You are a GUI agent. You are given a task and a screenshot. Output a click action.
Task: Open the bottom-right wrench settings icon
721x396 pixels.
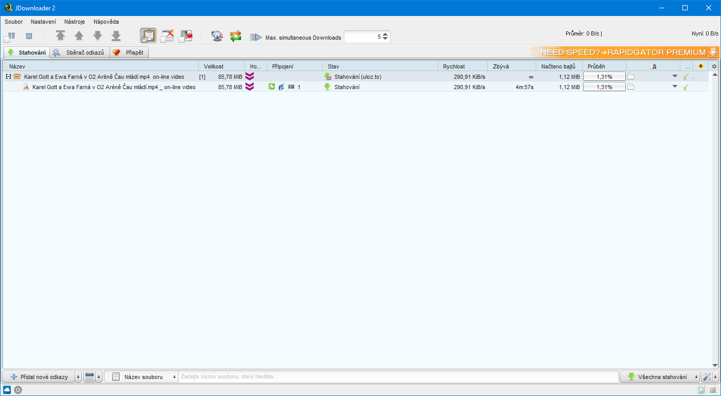tap(707, 377)
